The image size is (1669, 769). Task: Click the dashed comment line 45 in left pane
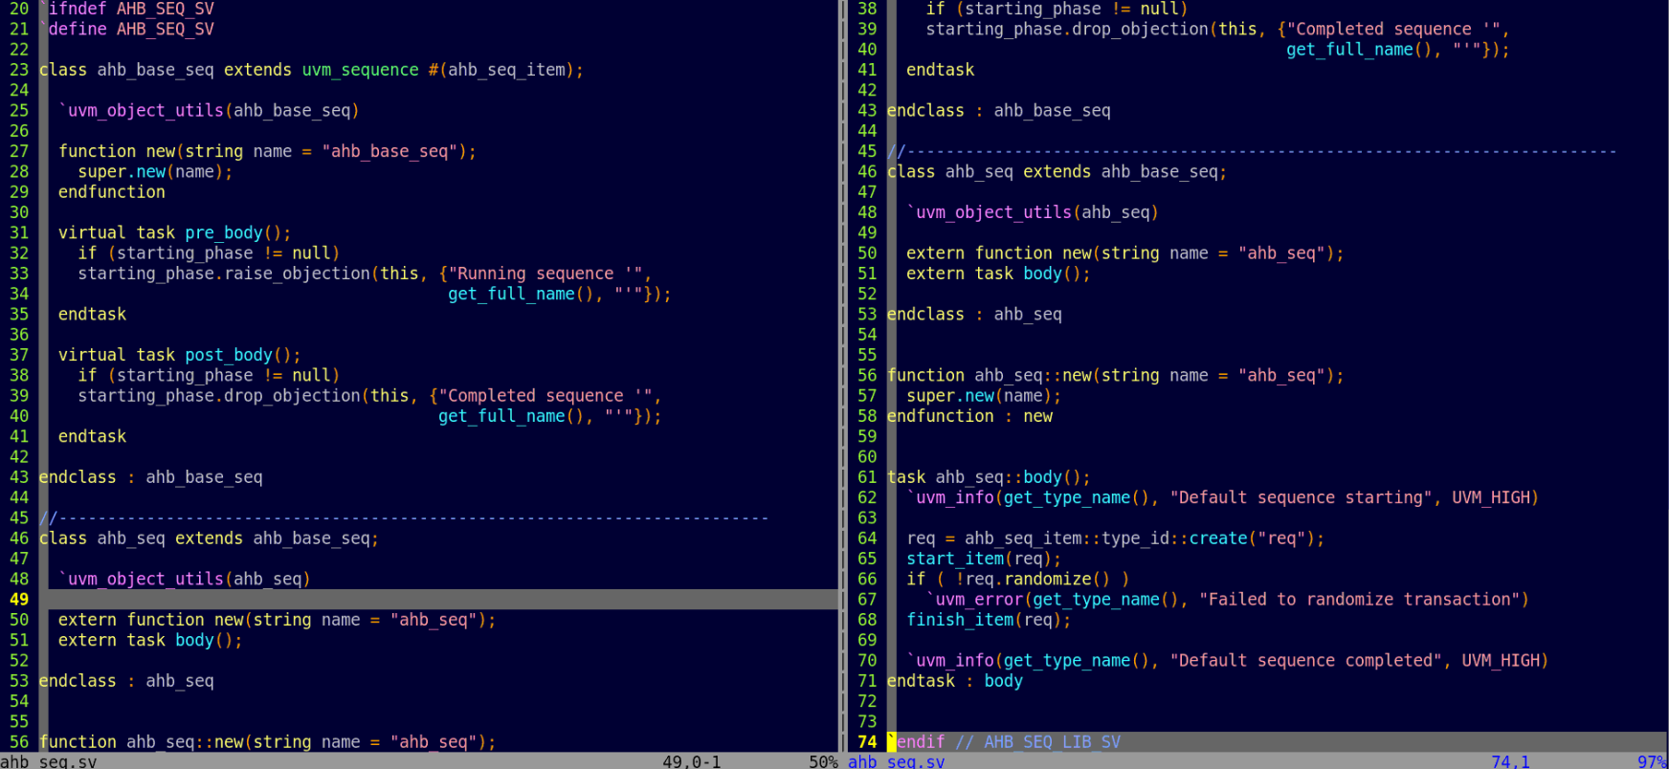[x=404, y=517]
